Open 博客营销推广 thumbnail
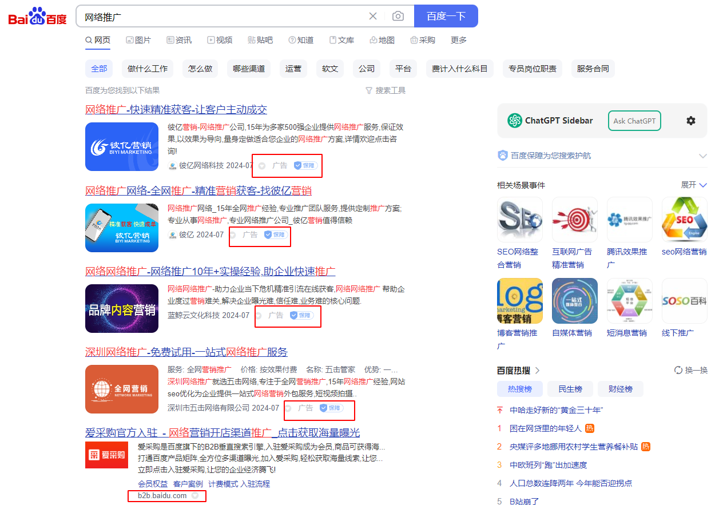Image resolution: width=727 pixels, height=505 pixels. click(520, 301)
